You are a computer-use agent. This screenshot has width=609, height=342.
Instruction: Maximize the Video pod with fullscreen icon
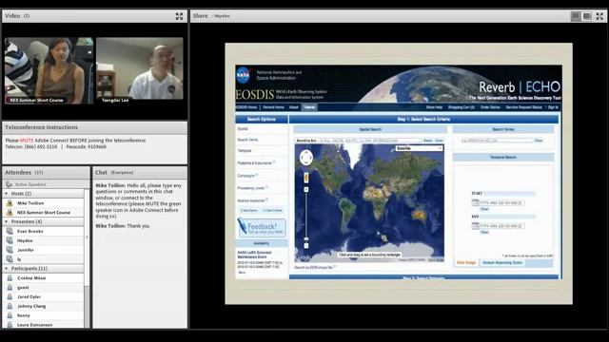tap(179, 16)
